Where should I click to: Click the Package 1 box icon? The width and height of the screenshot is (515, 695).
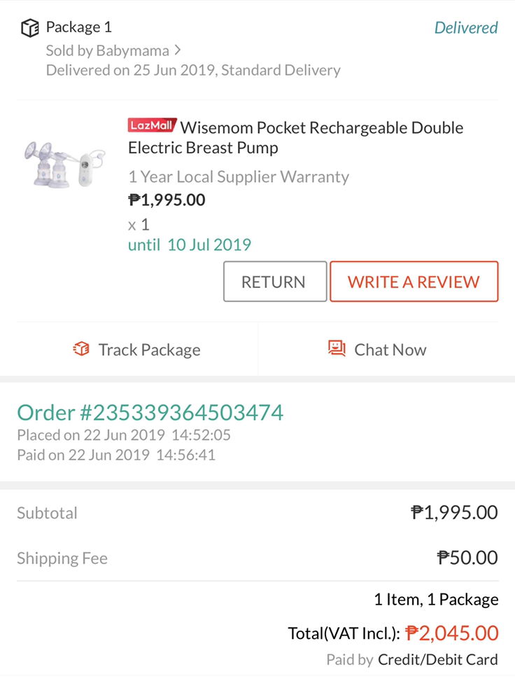[x=29, y=28]
